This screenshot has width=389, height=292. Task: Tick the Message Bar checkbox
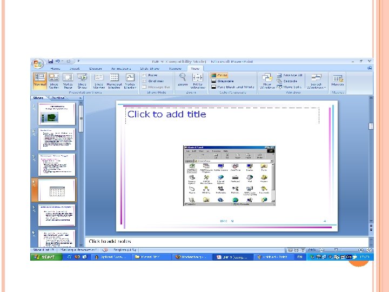tap(144, 87)
